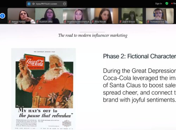Click muted mic icon on Дар'я Білуха
This screenshot has height=130, width=176.
click(x=120, y=21)
